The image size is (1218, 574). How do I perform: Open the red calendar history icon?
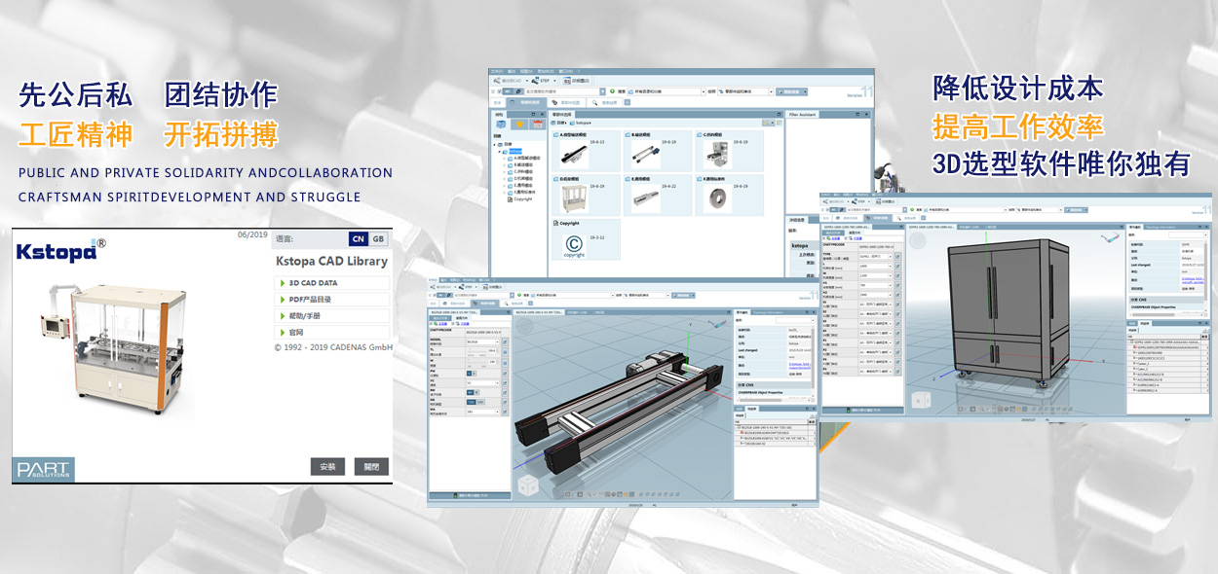tap(536, 125)
